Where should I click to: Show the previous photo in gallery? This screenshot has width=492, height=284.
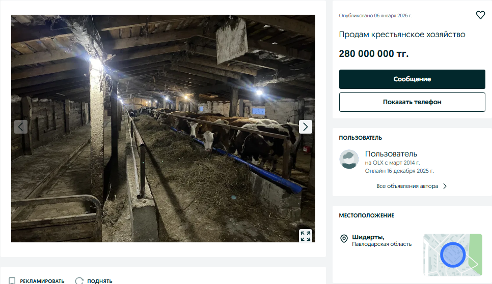(x=21, y=127)
